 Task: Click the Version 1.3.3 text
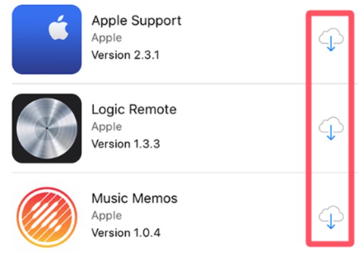pyautogui.click(x=125, y=144)
